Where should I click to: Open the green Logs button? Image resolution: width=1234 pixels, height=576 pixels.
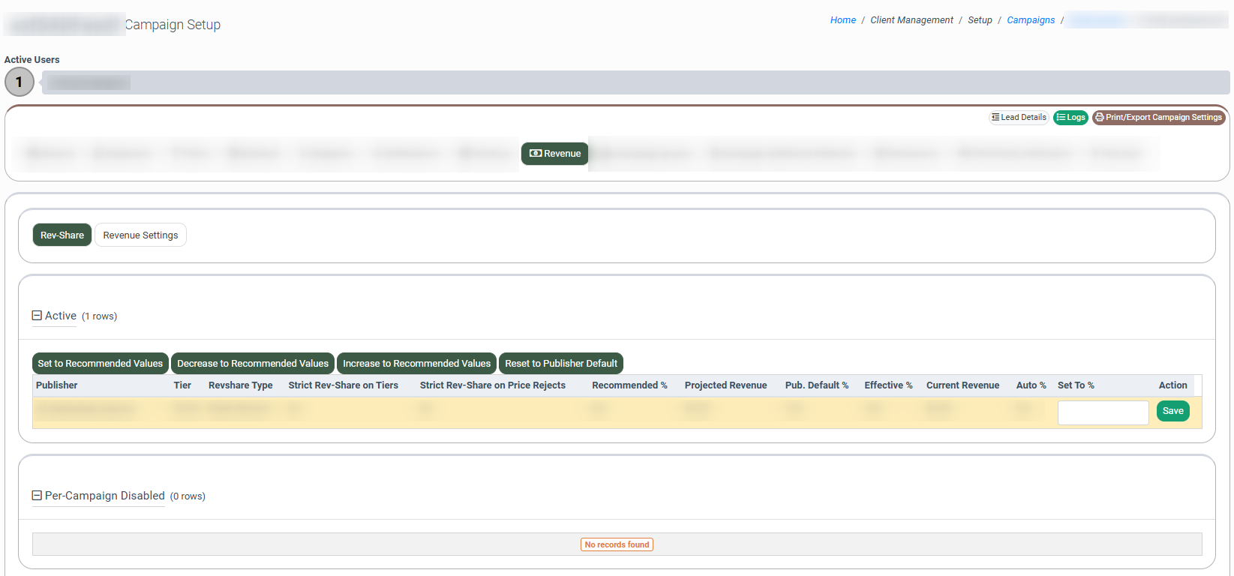1070,118
